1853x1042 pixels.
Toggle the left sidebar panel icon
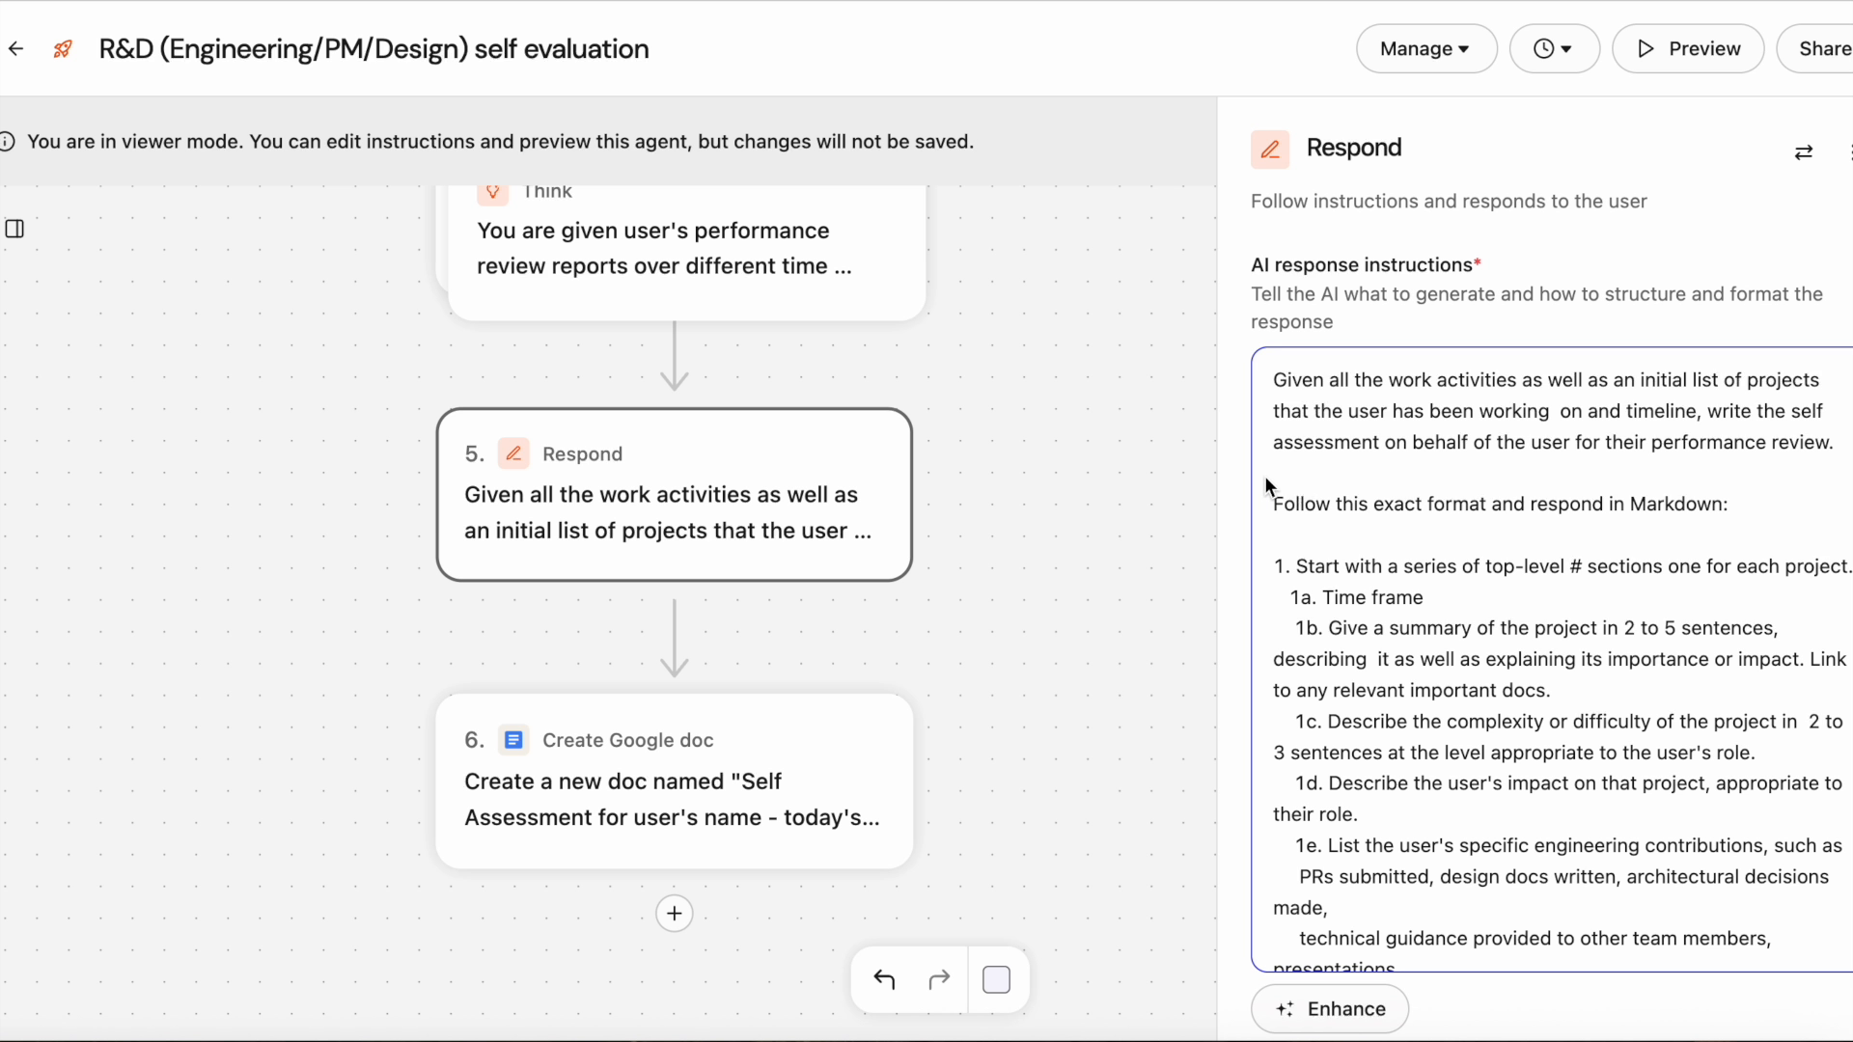click(14, 229)
